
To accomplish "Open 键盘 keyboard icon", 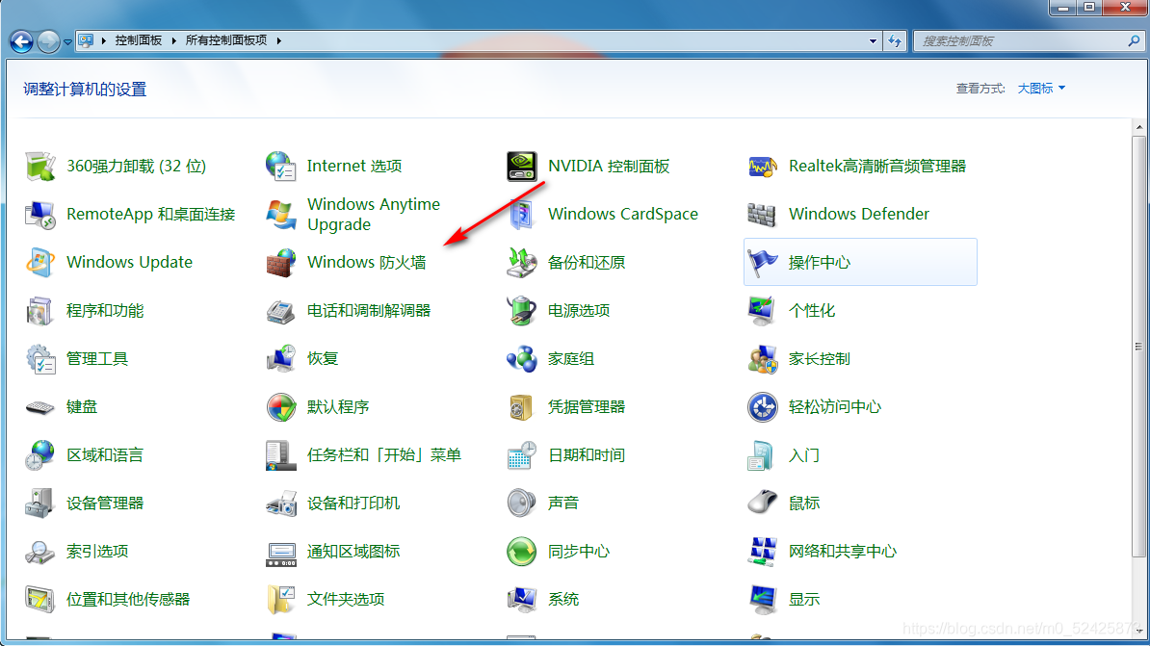I will (40, 407).
